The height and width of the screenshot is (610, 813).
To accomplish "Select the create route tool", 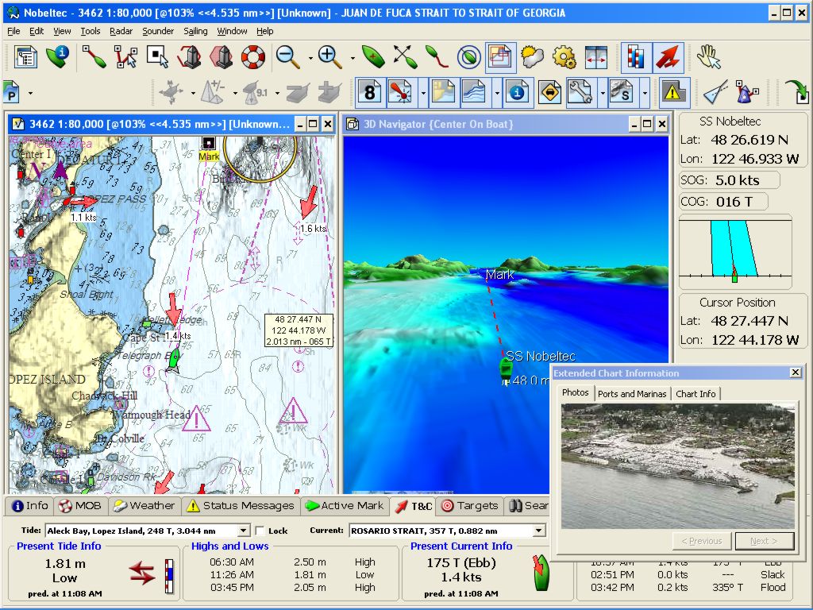I will (x=94, y=57).
